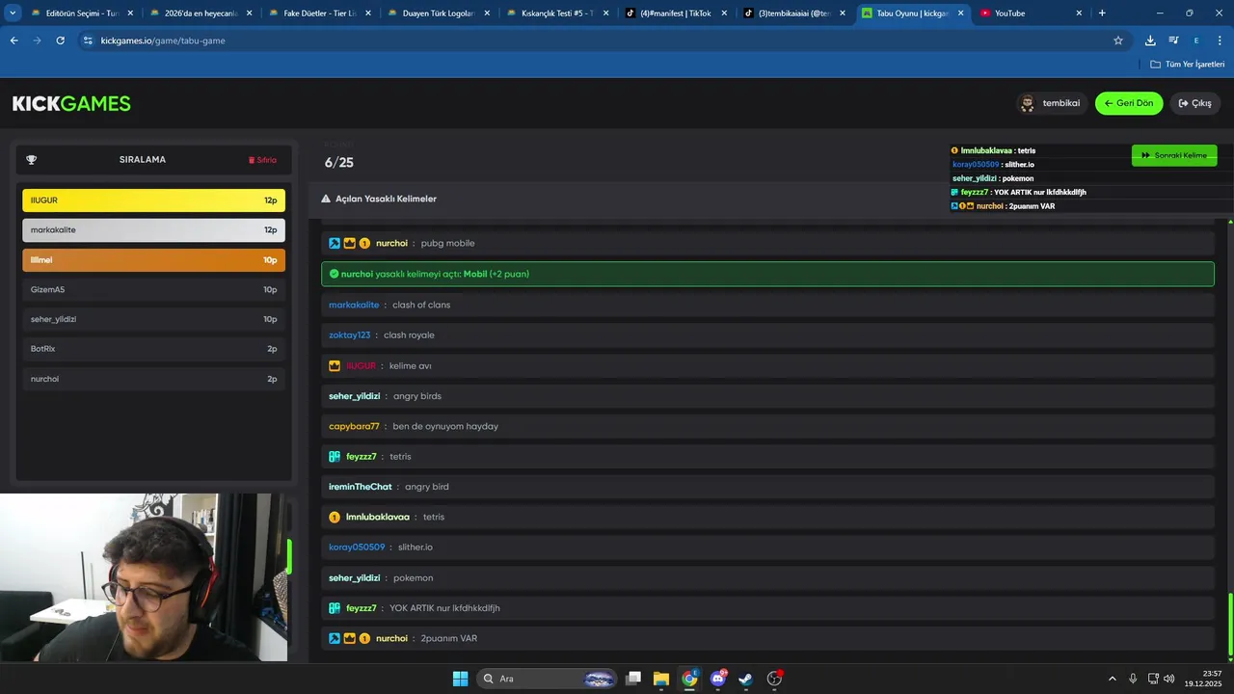Click the green check icon in nurchoi notification
The width and height of the screenshot is (1234, 694).
point(334,274)
